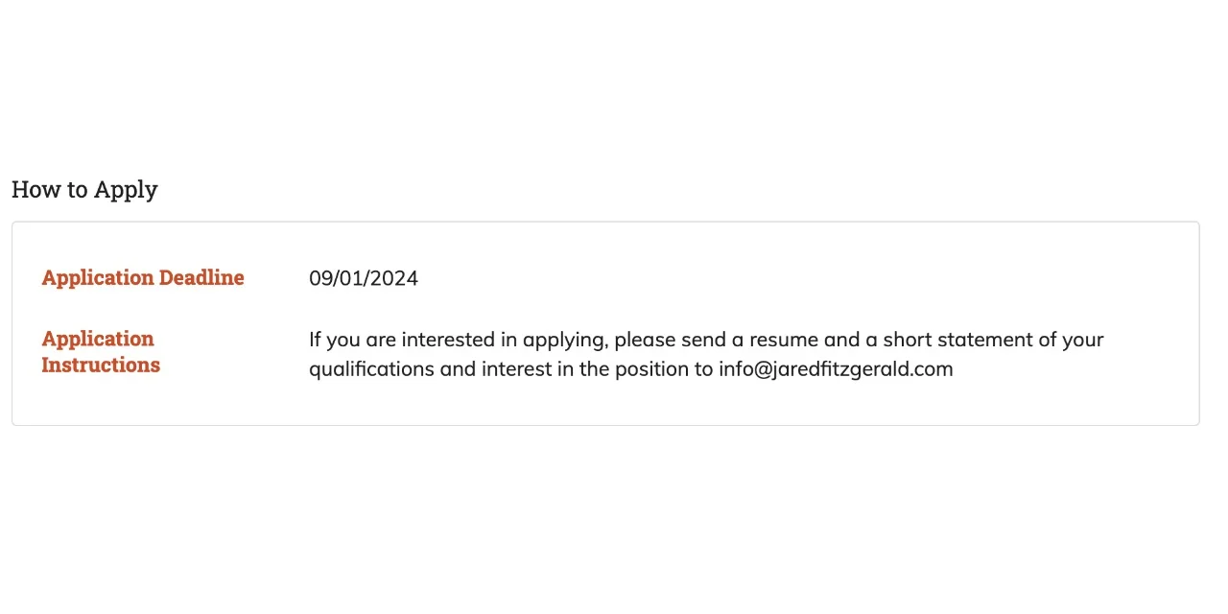
Task: Click the word "Instructions" in the orange label
Action: tap(101, 366)
